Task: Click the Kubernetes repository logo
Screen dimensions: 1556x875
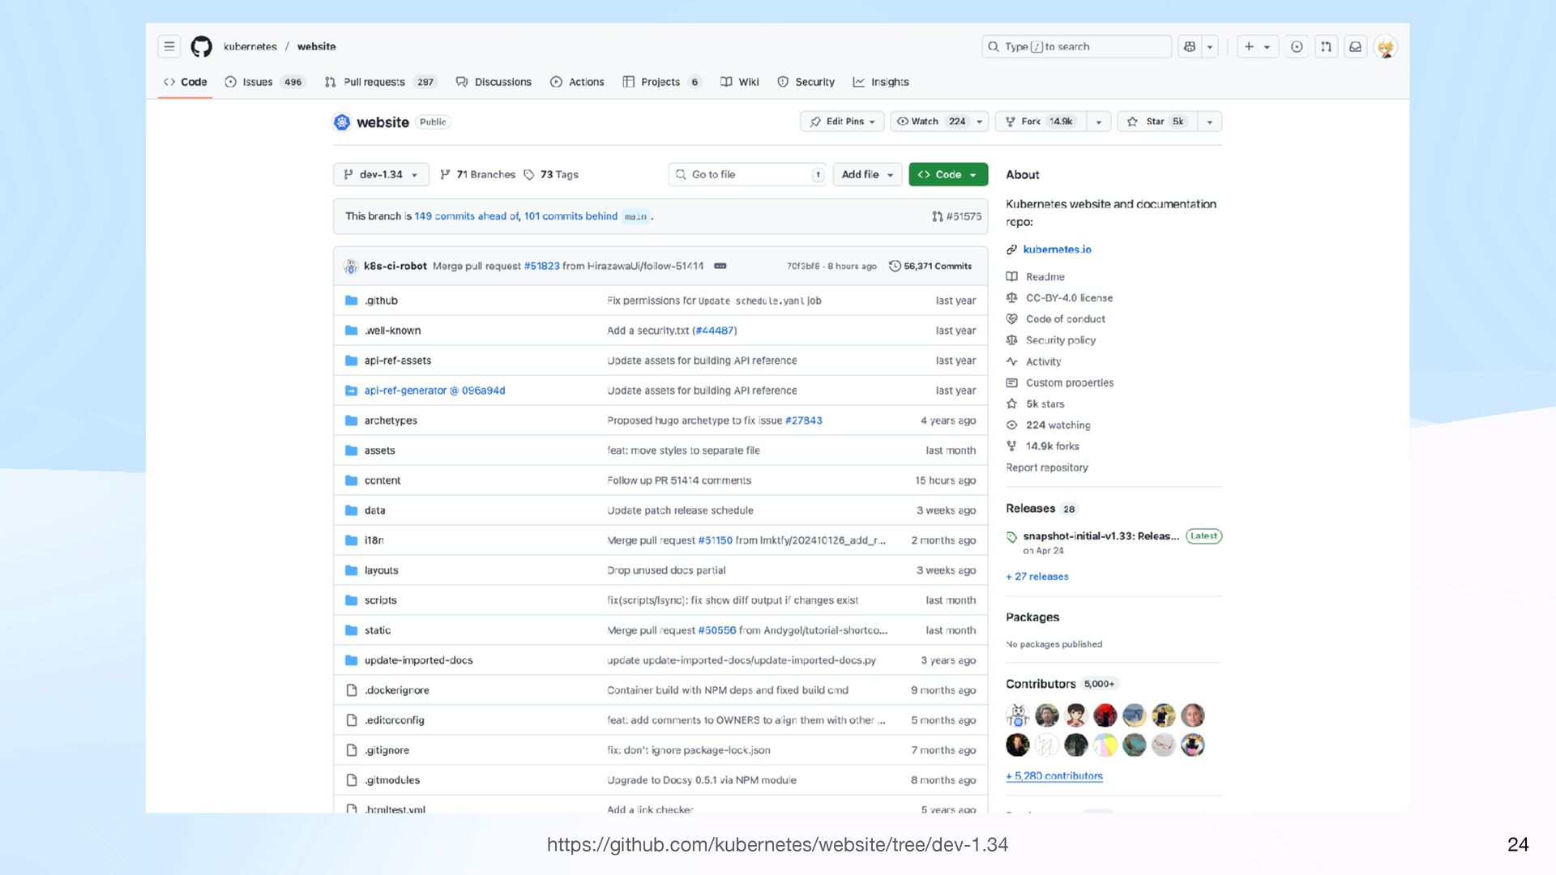Action: click(x=342, y=122)
